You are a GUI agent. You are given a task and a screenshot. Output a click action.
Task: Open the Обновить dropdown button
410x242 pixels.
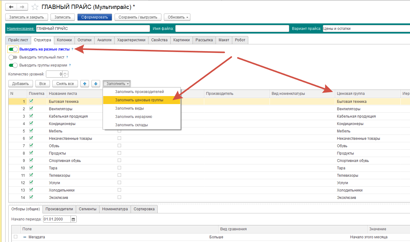pyautogui.click(x=177, y=17)
